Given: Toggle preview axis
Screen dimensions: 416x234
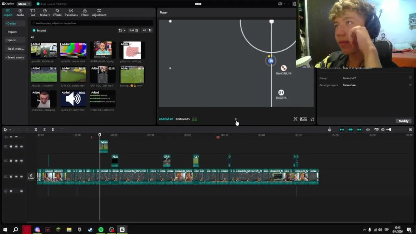Looking at the screenshot, I should click(368, 130).
